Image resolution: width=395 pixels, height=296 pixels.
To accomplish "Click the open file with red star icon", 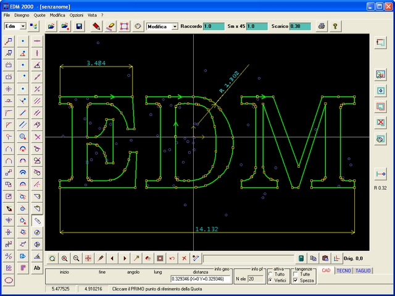I will pos(65,26).
